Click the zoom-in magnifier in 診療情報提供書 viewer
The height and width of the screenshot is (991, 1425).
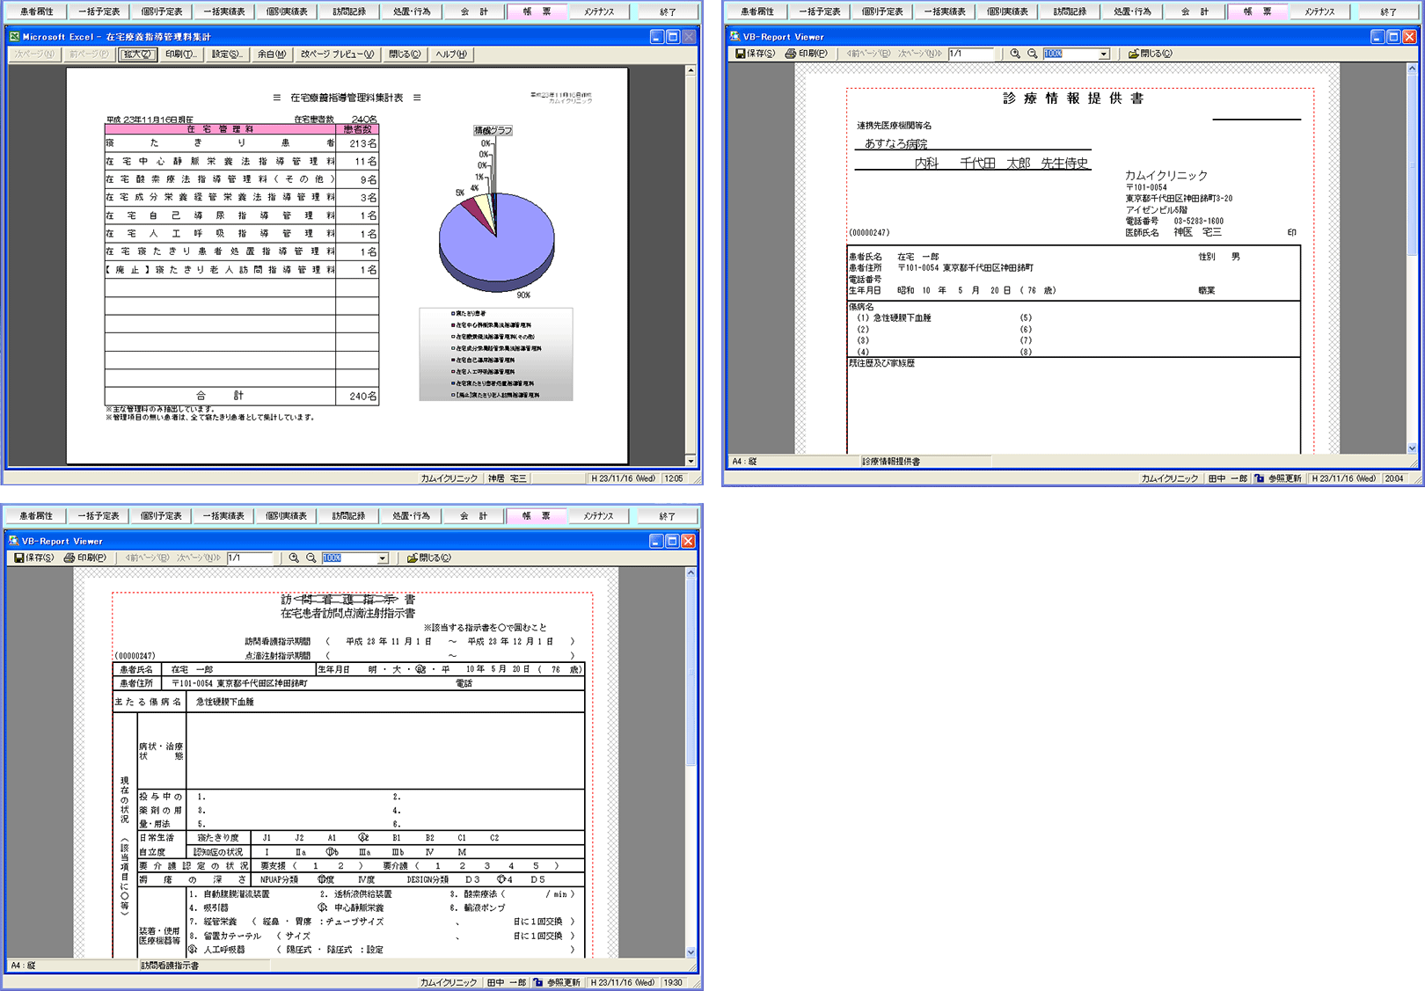click(1015, 54)
